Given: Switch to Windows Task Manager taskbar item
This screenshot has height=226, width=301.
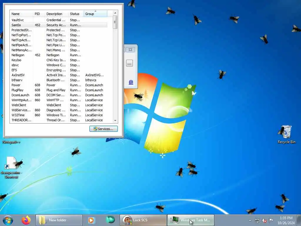Looking at the screenshot, I should point(190,220).
